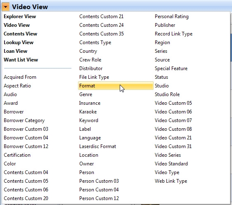Choose Borrower Category item

24,120
